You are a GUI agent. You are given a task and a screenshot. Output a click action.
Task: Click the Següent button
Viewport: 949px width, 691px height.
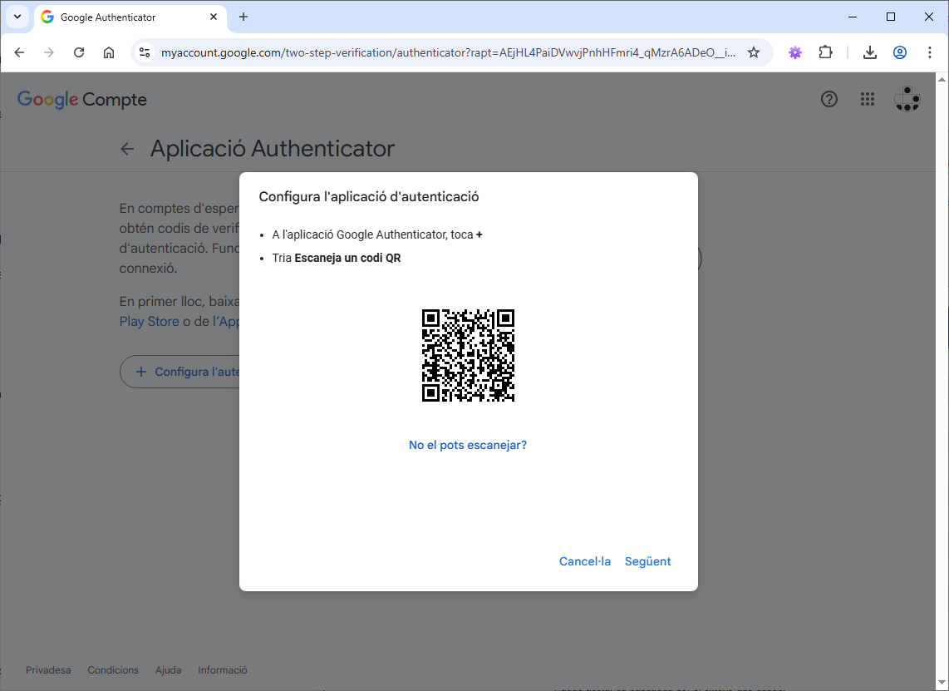pyautogui.click(x=647, y=561)
